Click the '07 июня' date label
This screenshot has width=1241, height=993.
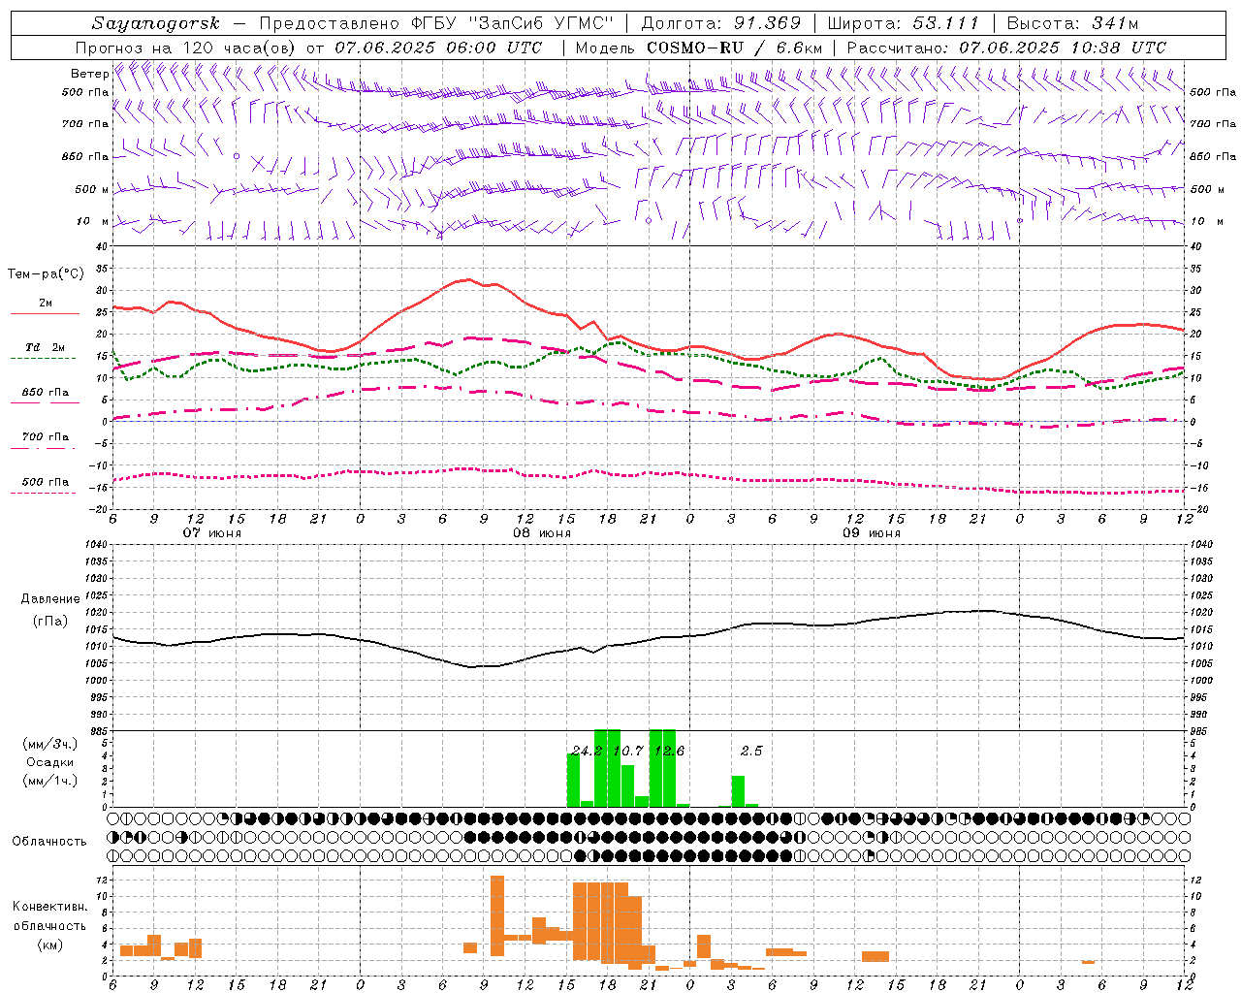point(212,532)
